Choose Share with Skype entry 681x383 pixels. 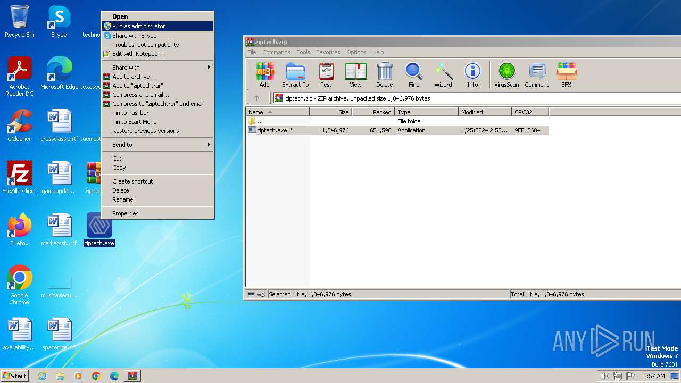coord(158,36)
